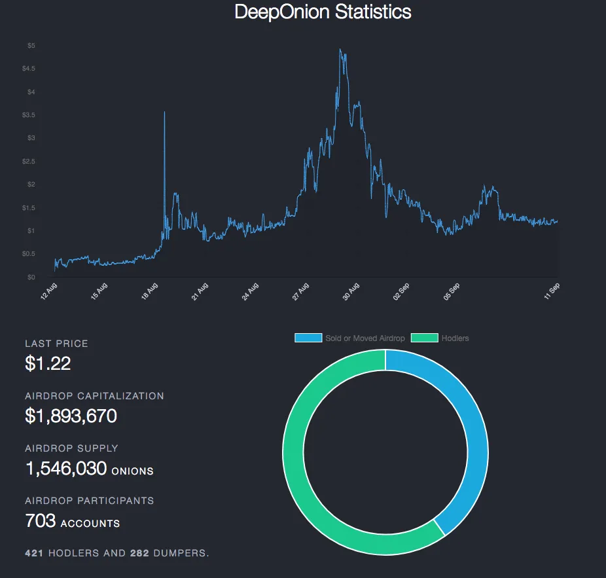Click the $1.5 y-axis label
The height and width of the screenshot is (578, 606).
point(29,208)
